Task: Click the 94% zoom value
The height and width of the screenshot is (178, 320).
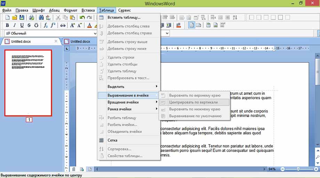Action: point(272,169)
